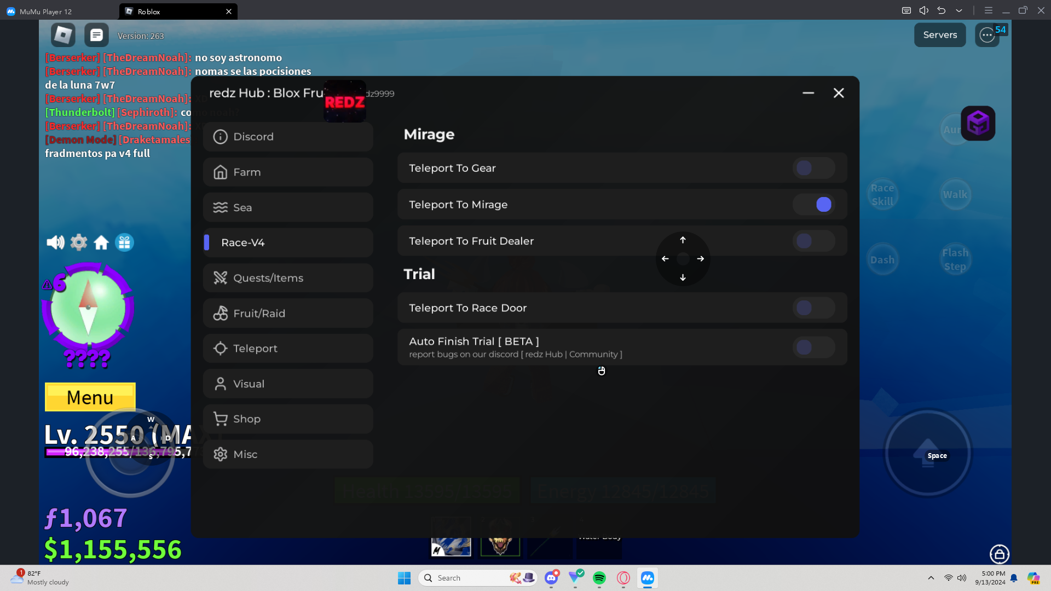Viewport: 1051px width, 591px height.
Task: Open Opera GX from the taskbar
Action: click(x=623, y=578)
